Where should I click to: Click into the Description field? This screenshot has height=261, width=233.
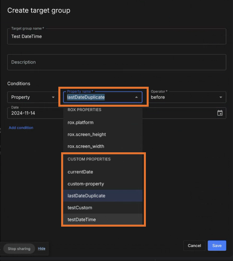coord(117,62)
